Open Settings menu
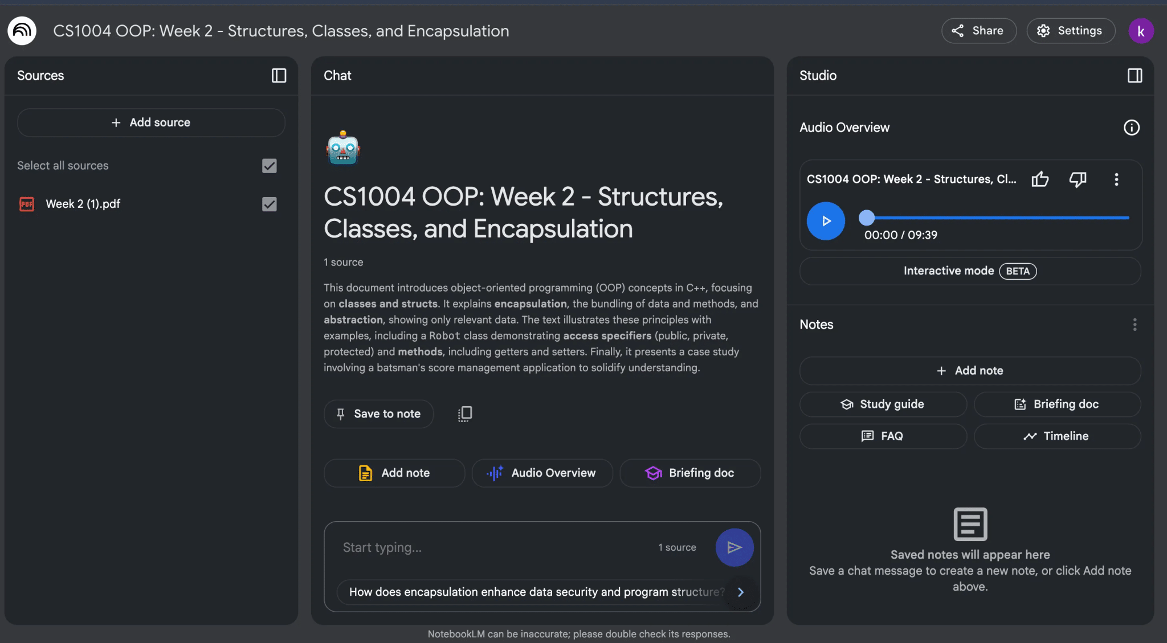This screenshot has height=643, width=1167. [x=1071, y=31]
